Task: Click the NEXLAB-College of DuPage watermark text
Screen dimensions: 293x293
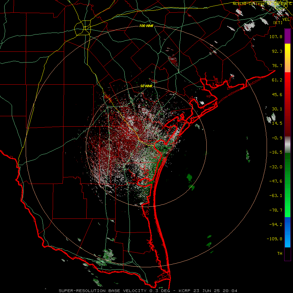Action: click(262, 4)
